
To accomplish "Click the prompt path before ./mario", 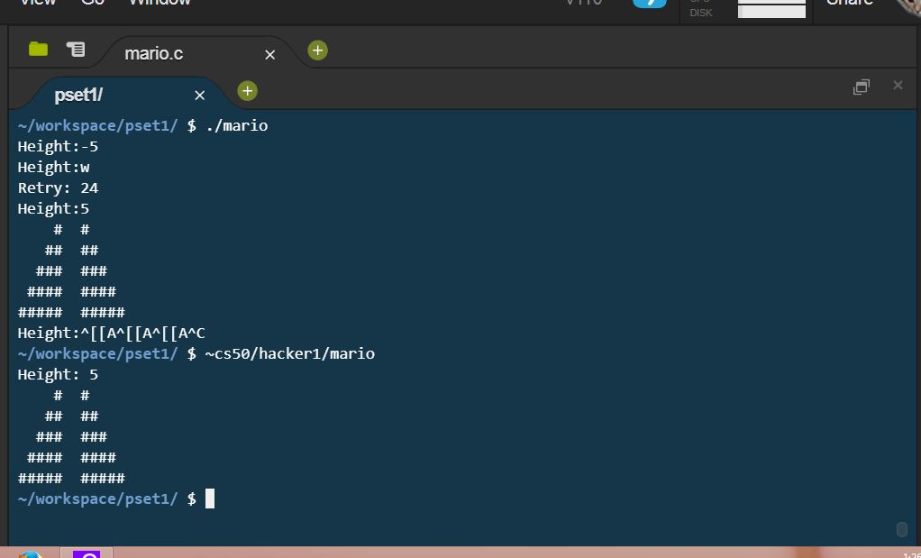I will coord(97,125).
